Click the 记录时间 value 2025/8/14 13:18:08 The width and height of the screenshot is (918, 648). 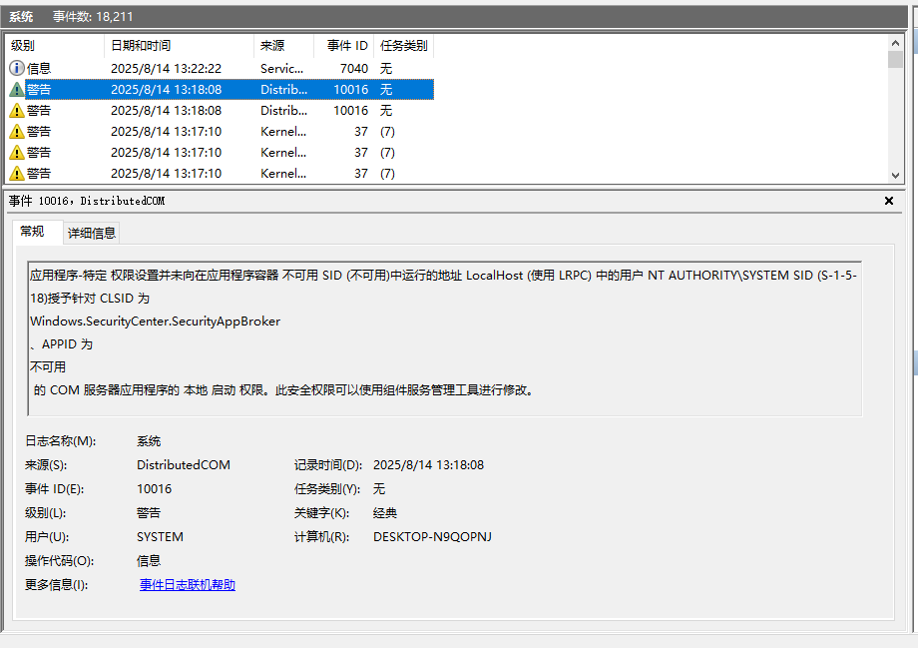(x=428, y=465)
